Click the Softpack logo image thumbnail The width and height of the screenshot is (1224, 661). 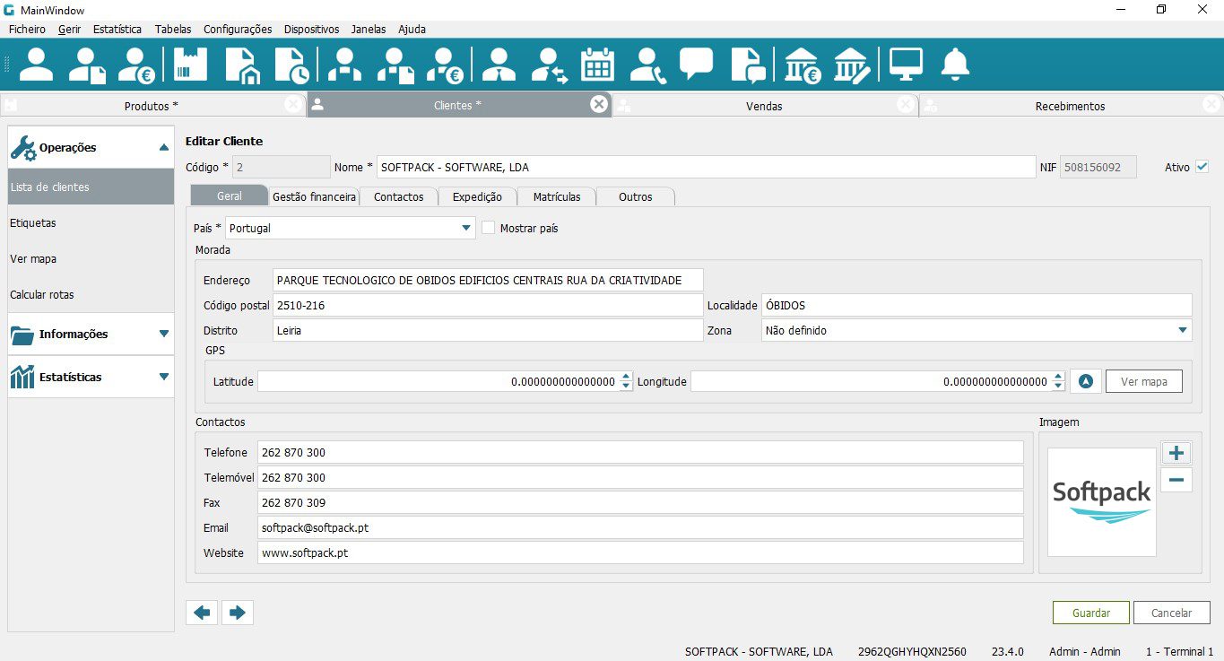(1102, 502)
